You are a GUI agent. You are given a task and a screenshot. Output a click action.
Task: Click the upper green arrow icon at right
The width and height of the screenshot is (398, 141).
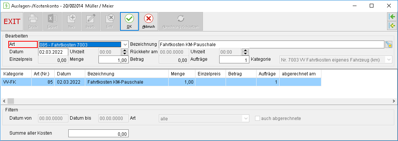point(392,17)
